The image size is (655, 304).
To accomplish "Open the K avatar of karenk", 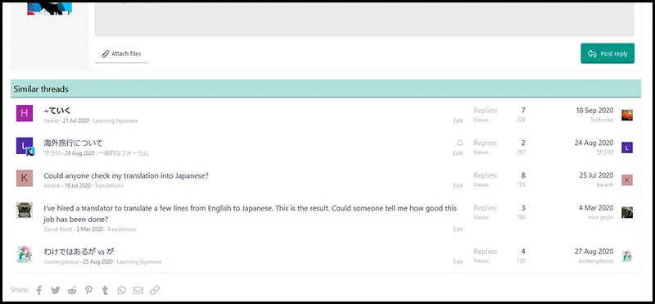I will (25, 178).
